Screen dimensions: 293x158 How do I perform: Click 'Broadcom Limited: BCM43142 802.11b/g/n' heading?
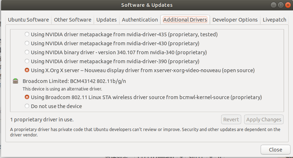(x=74, y=81)
